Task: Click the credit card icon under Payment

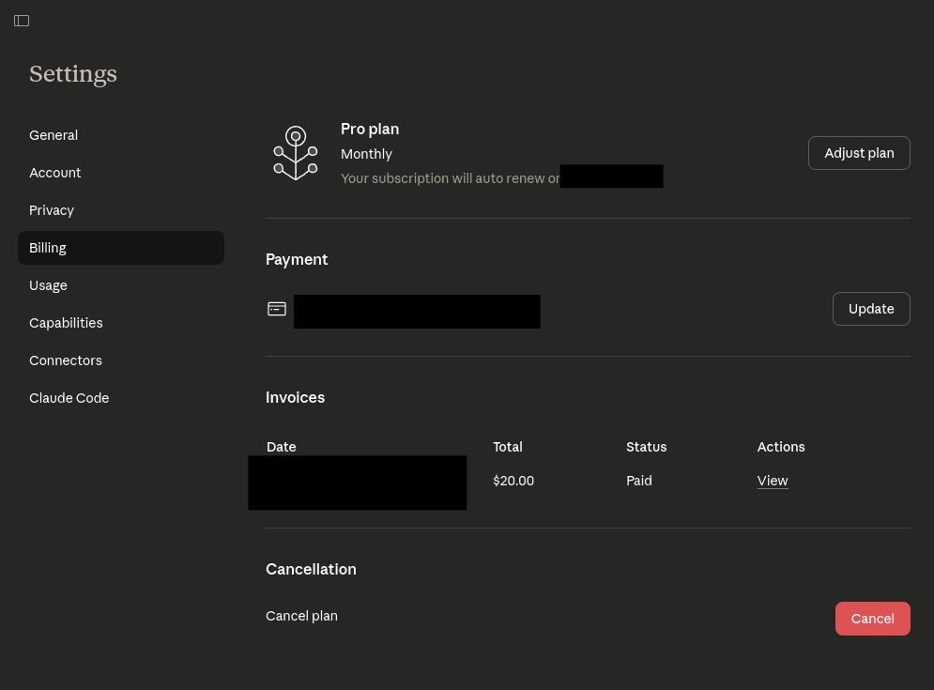Action: pos(277,309)
